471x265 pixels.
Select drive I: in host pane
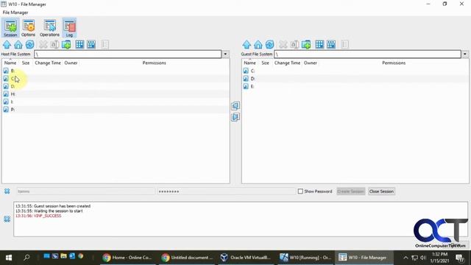coord(116,102)
